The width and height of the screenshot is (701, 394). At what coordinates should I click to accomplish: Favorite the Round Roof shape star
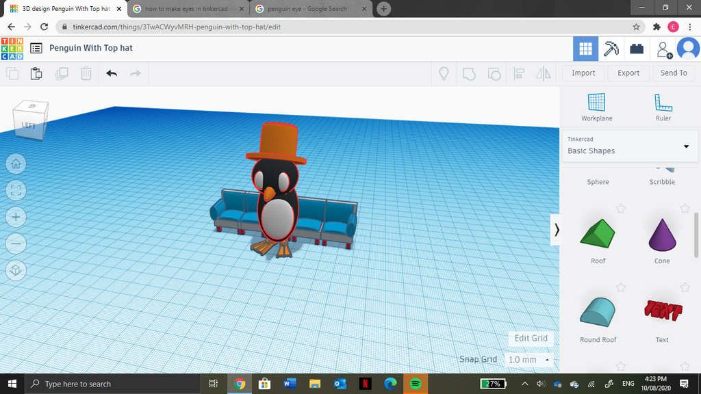(x=620, y=287)
